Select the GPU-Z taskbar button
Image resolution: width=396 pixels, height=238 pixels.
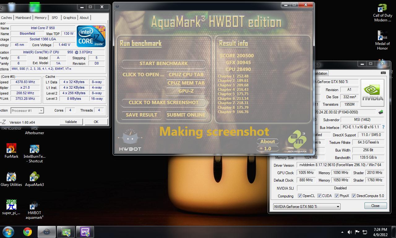(66, 232)
